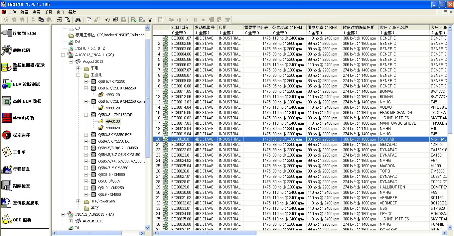The image size is (454, 236).
Task: Click the tree panel's horizontal scroll right arrow
Action: click(x=142, y=233)
